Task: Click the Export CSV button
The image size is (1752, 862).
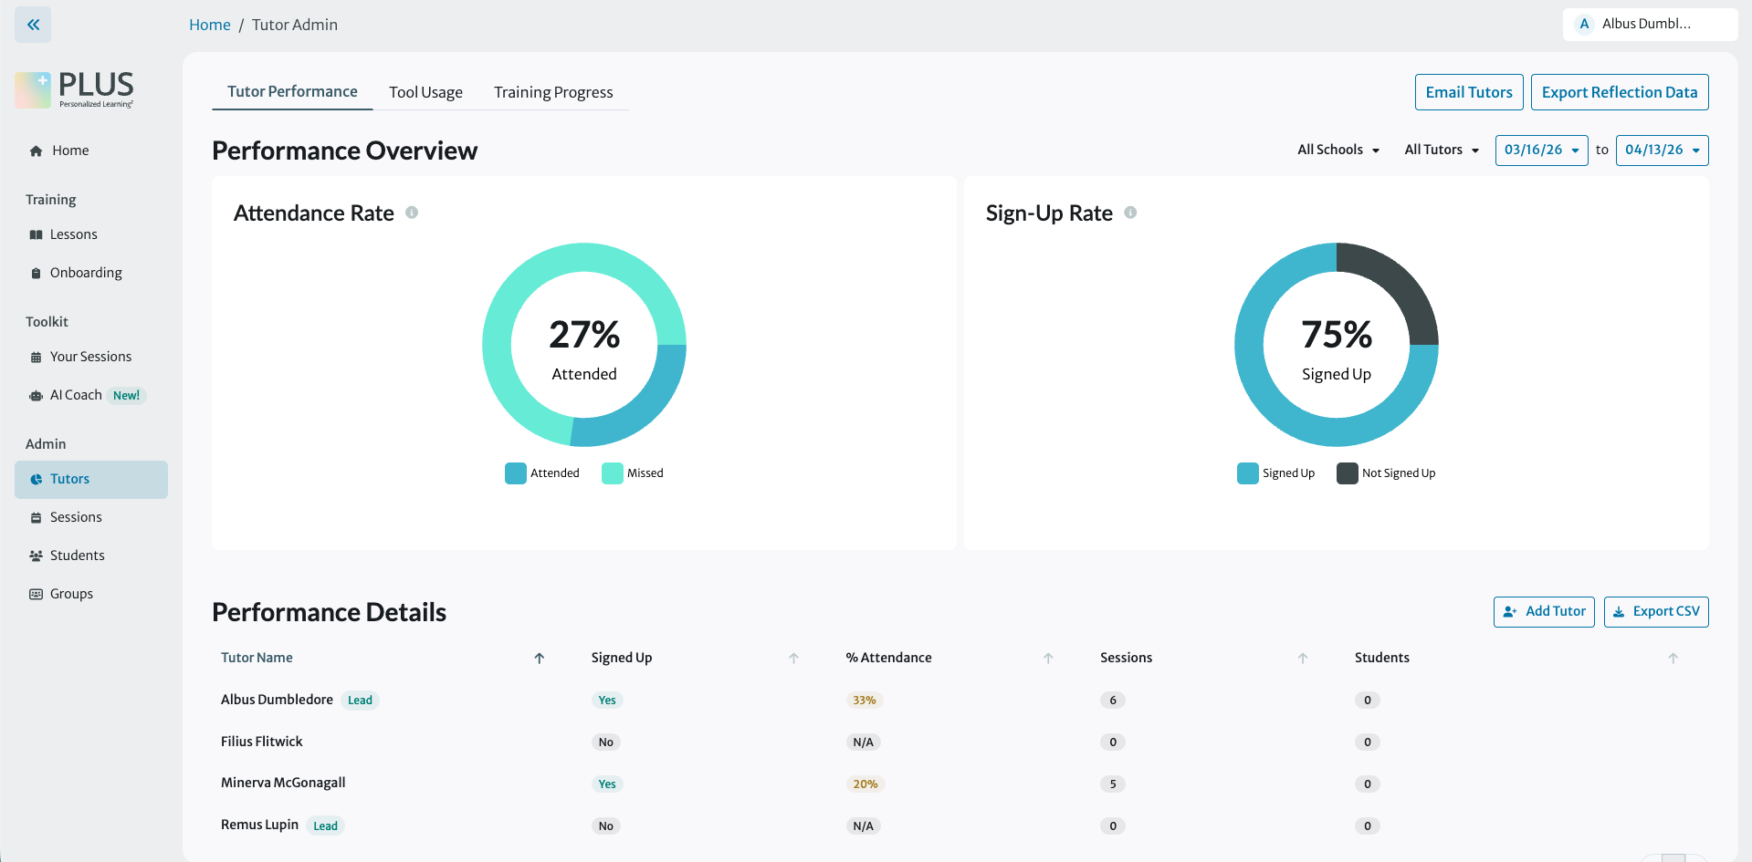Action: (x=1656, y=612)
